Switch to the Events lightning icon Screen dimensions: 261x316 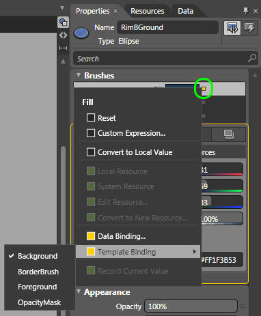point(249,28)
